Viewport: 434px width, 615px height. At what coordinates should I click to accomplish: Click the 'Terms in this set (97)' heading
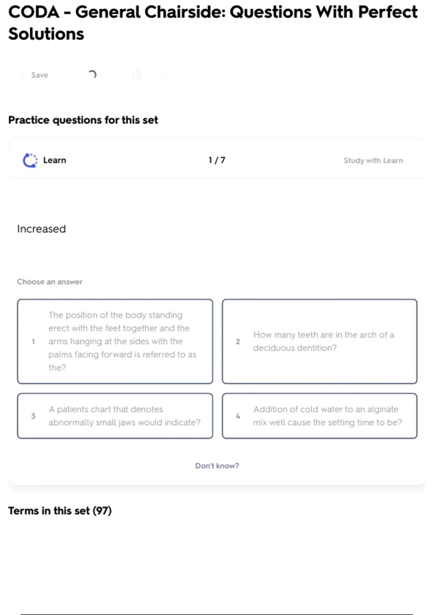60,510
